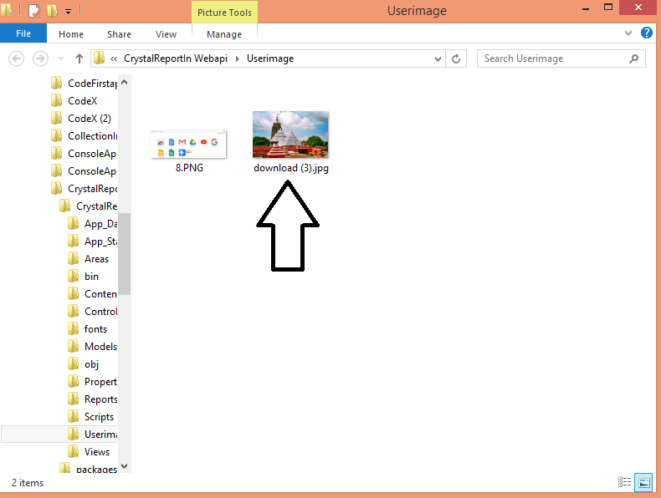Click the Back navigation arrow
Viewport: 661px width, 498px height.
point(16,58)
